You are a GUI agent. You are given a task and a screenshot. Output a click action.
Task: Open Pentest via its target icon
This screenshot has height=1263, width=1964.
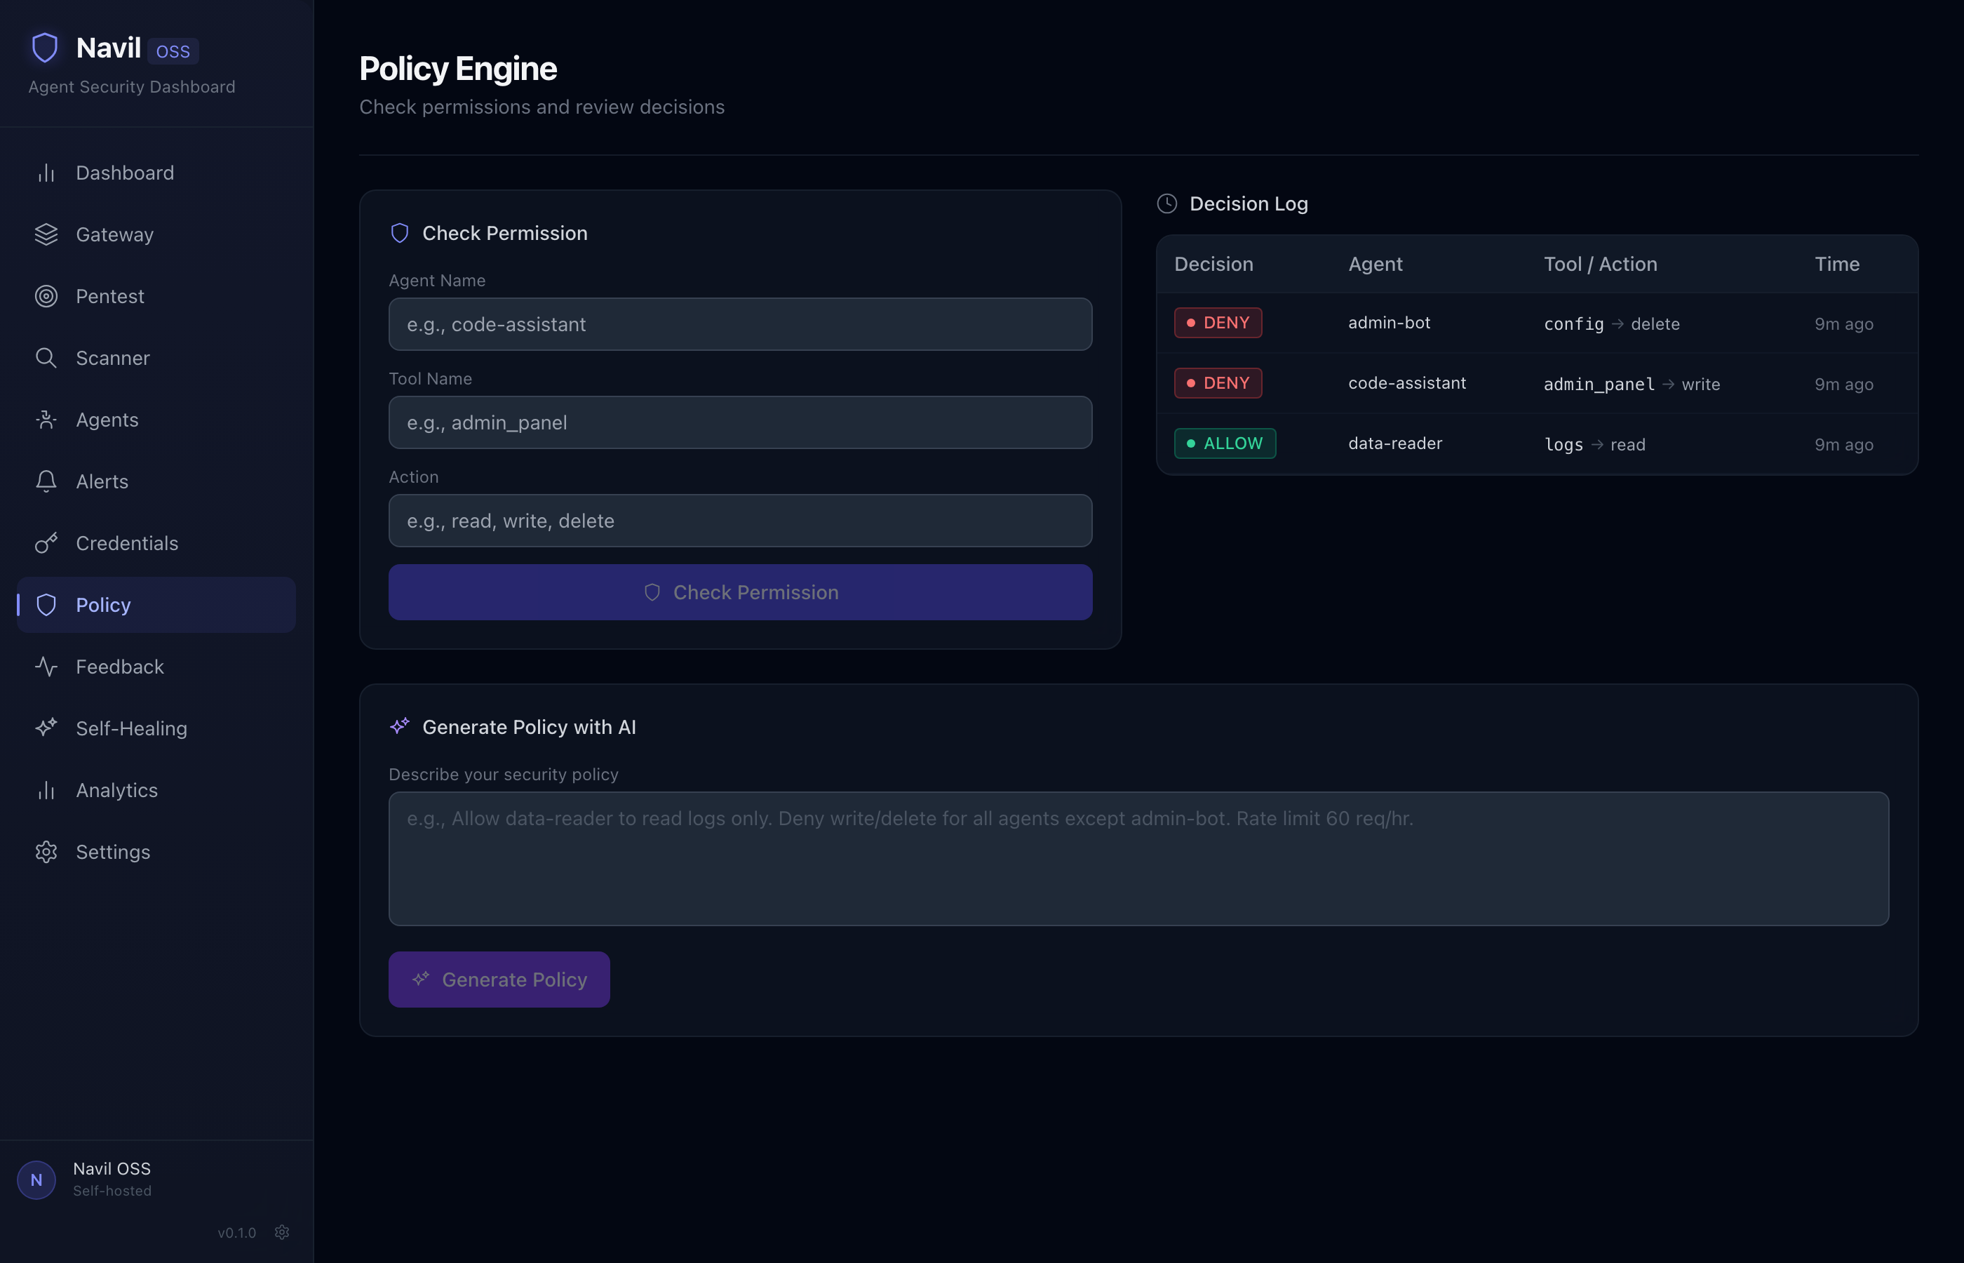point(45,296)
